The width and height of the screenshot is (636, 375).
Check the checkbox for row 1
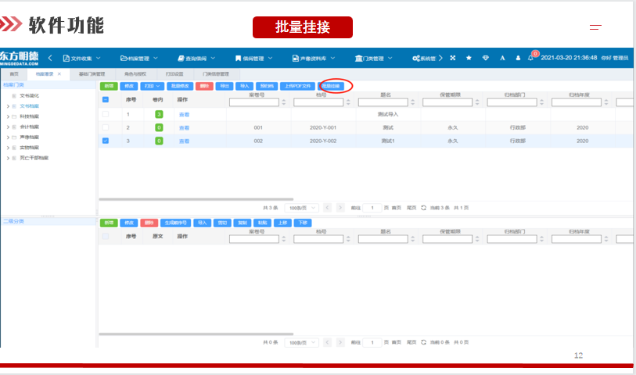point(106,114)
